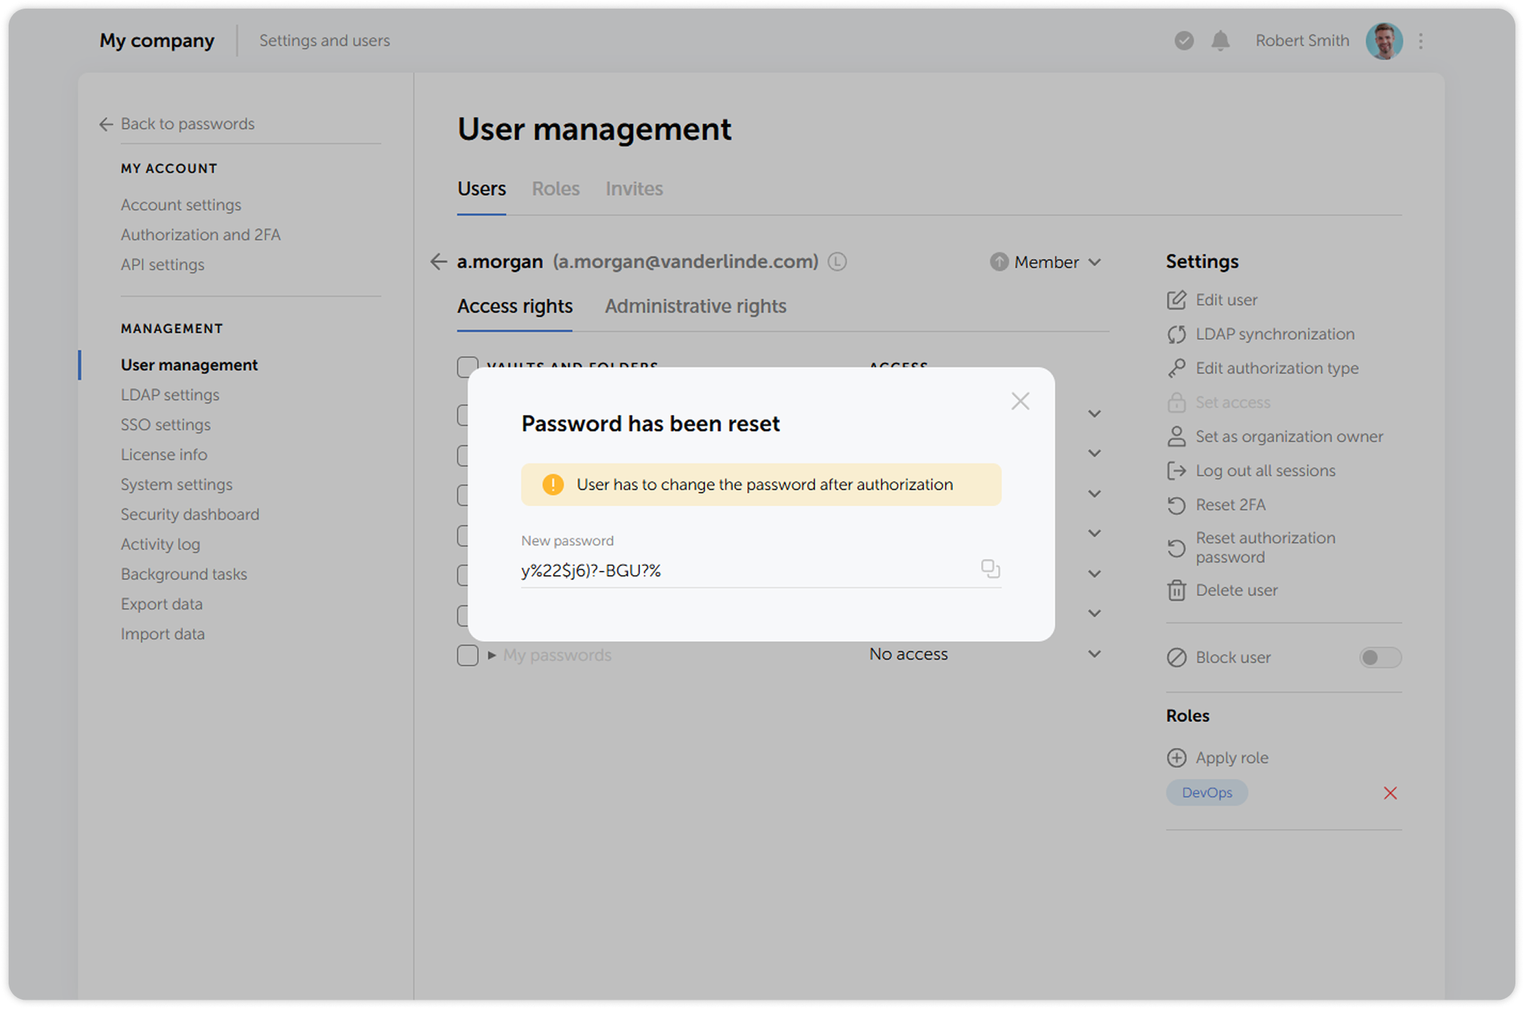The width and height of the screenshot is (1524, 1009).
Task: Enable the Block user toggle
Action: 1380,657
